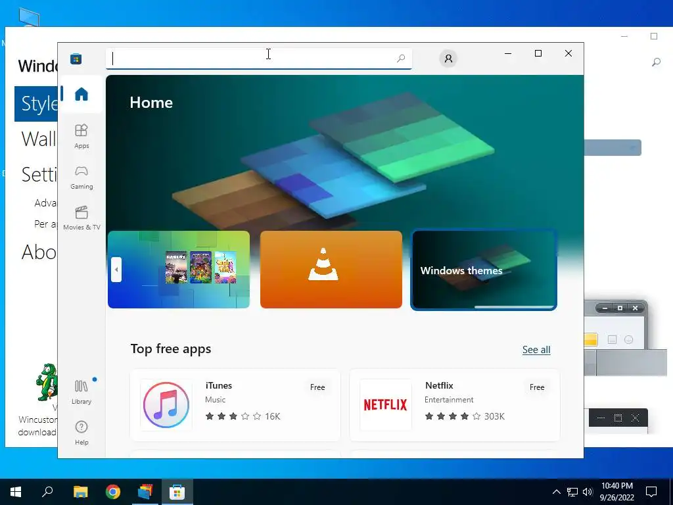Screen dimensions: 673x505
Task: Launch Google Chrome from the taskbar
Action: coord(113,492)
